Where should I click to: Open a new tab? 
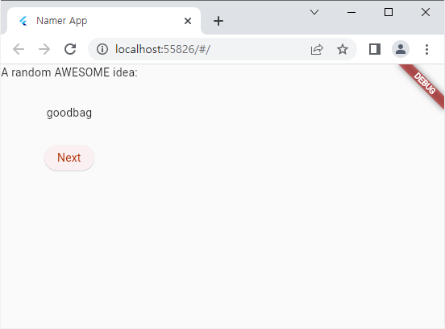(x=218, y=21)
